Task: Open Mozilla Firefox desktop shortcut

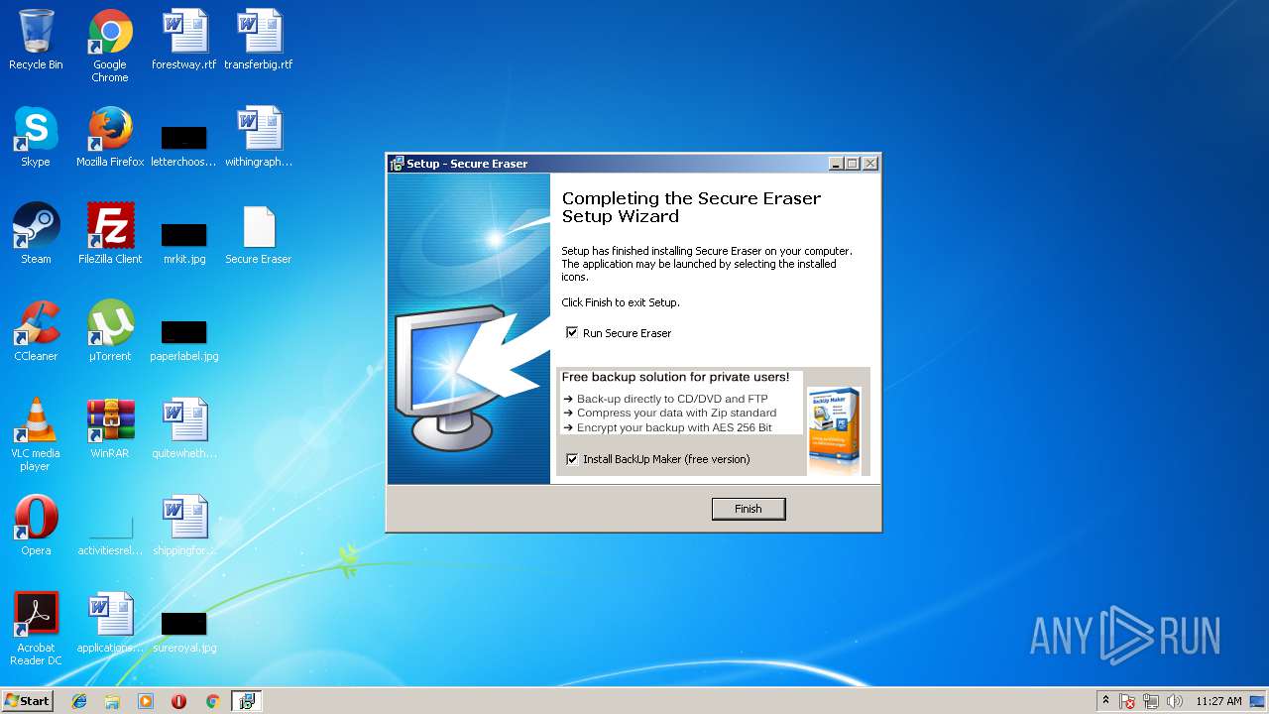Action: pos(110,137)
